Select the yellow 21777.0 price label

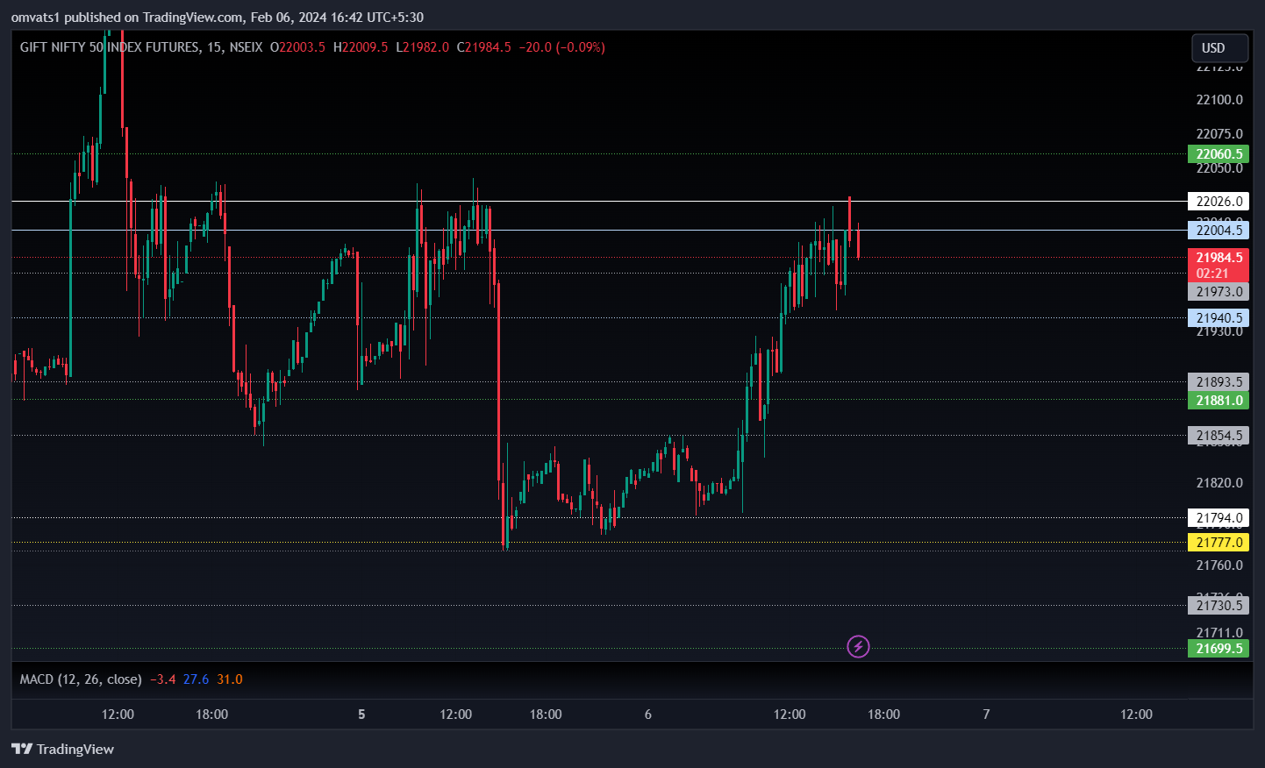tap(1218, 543)
